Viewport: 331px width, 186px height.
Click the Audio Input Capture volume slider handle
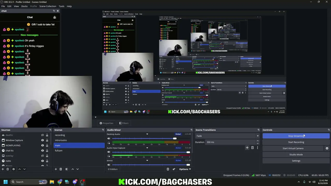click(188, 152)
